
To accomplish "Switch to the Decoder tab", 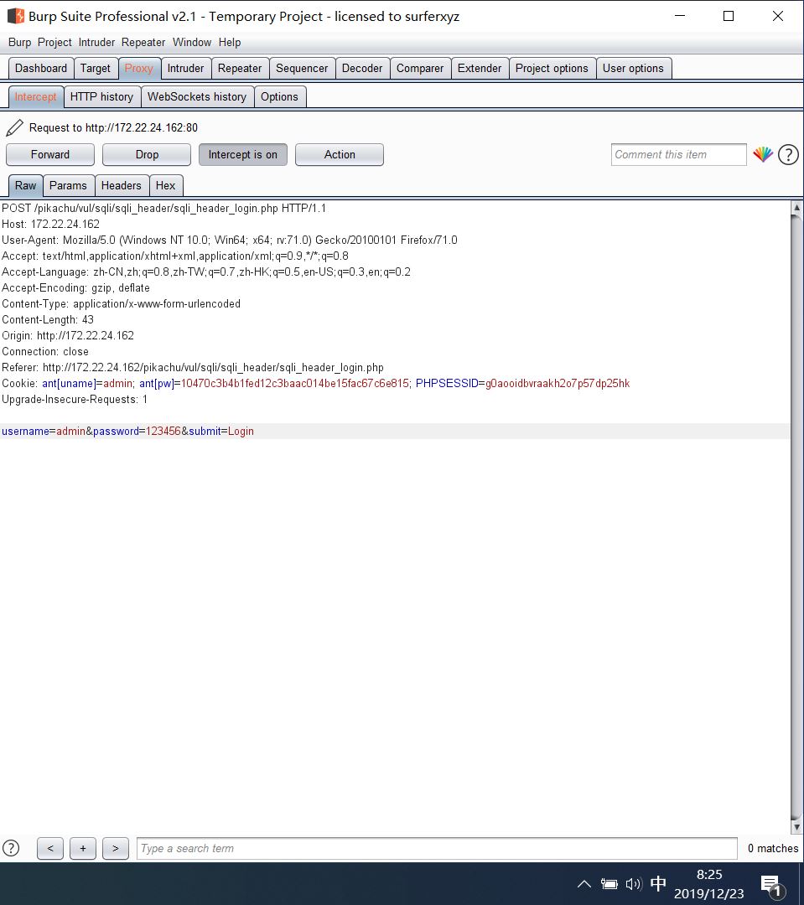I will pyautogui.click(x=362, y=68).
